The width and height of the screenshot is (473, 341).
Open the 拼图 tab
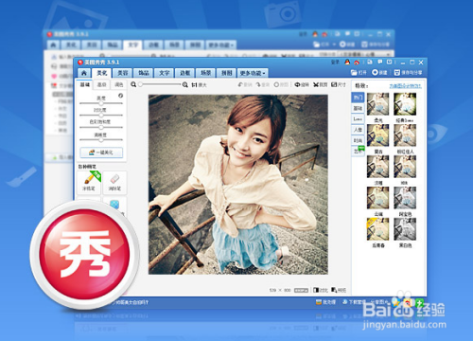(x=226, y=73)
